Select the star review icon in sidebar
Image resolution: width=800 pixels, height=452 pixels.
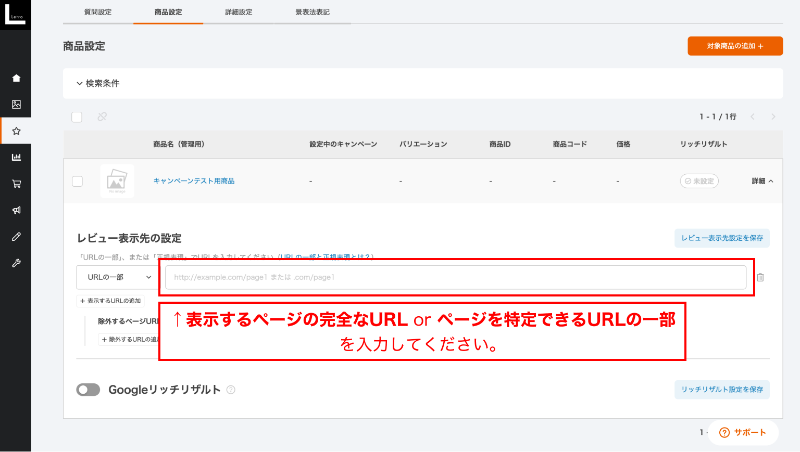tap(16, 131)
